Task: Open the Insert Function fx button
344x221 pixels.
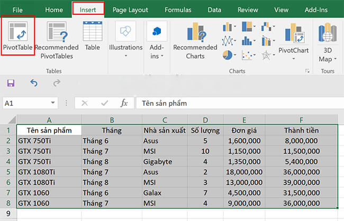Action: coord(124,103)
